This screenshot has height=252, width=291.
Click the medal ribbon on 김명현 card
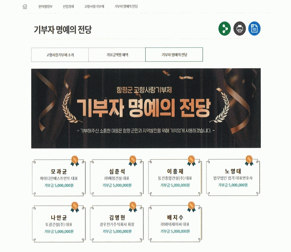click(x=133, y=207)
